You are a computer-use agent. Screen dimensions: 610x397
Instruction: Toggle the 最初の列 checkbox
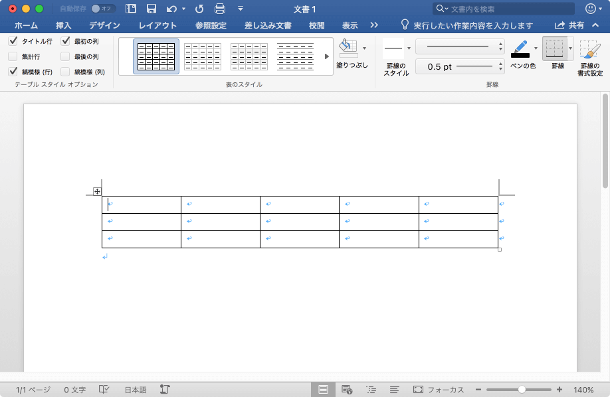click(65, 40)
